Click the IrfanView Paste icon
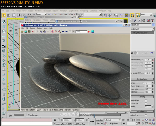Screen dimensions: 156x126 point(44,32)
